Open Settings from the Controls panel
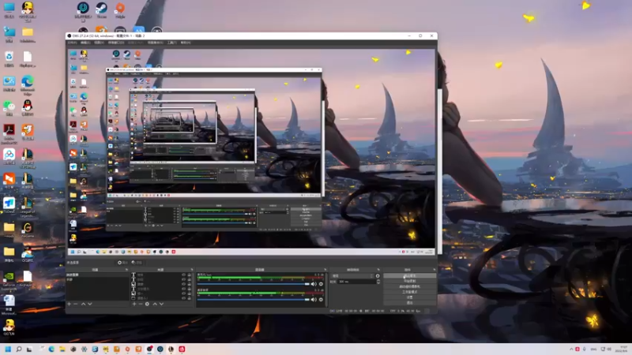The image size is (632, 355). coord(409,297)
